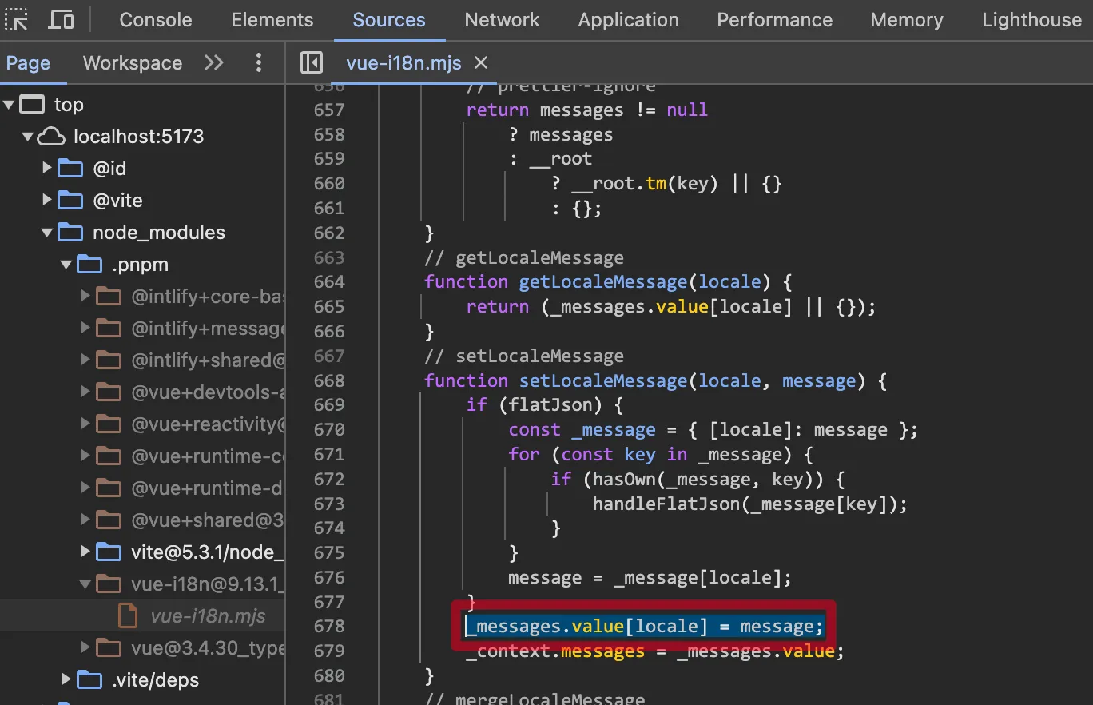This screenshot has width=1093, height=705.
Task: Expand the @vite folder
Action: click(x=47, y=201)
